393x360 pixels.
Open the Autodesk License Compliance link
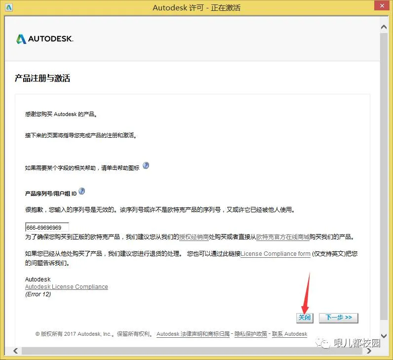[x=67, y=287]
